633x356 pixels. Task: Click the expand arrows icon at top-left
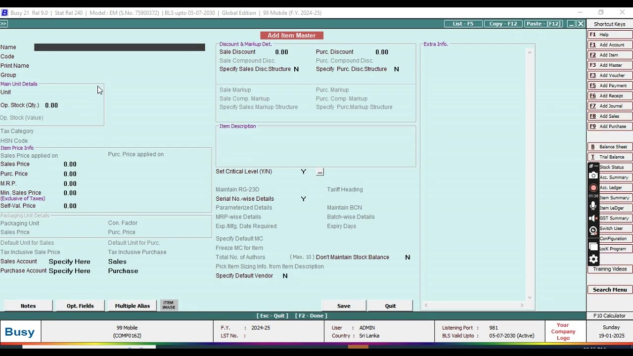pyautogui.click(x=4, y=24)
